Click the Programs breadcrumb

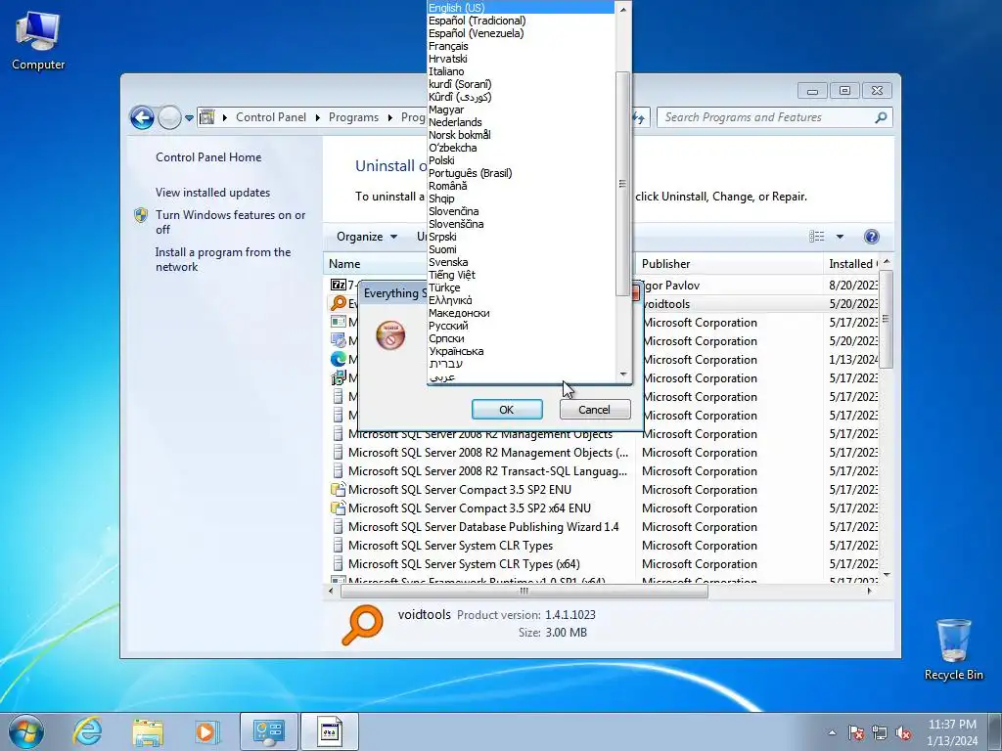353,117
